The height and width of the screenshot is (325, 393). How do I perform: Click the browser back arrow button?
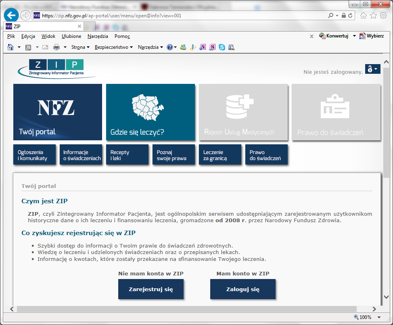pyautogui.click(x=11, y=15)
